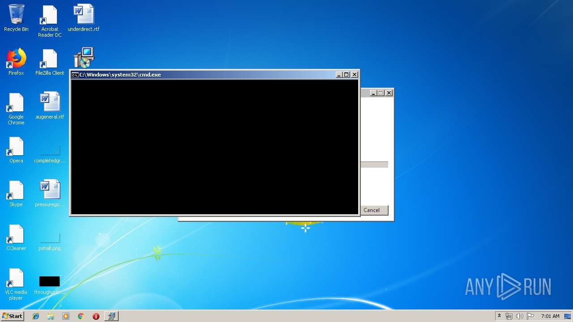Click inside the cmd.exe console area

[x=215, y=147]
